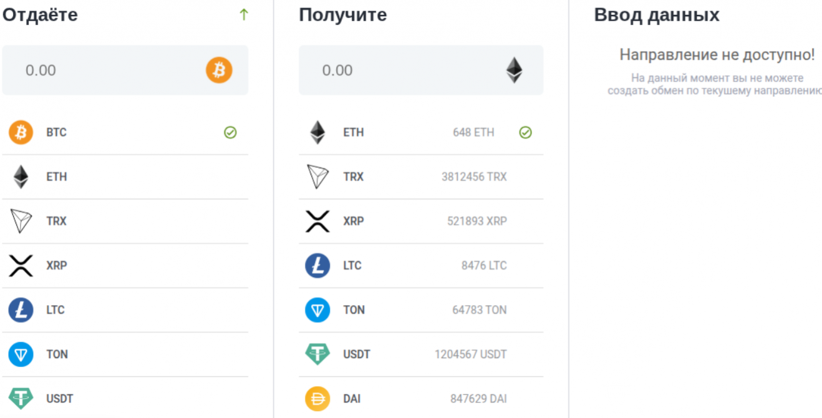Screen dimensions: 822x418
Task: Select the LTC coin icon in the Отдаёте list
Action: click(21, 309)
